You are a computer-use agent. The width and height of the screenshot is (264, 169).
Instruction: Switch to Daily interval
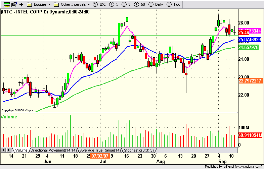pyautogui.click(x=156, y=4)
